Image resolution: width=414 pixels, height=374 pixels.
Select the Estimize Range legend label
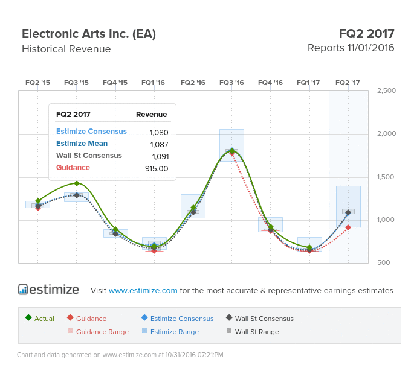pos(175,332)
